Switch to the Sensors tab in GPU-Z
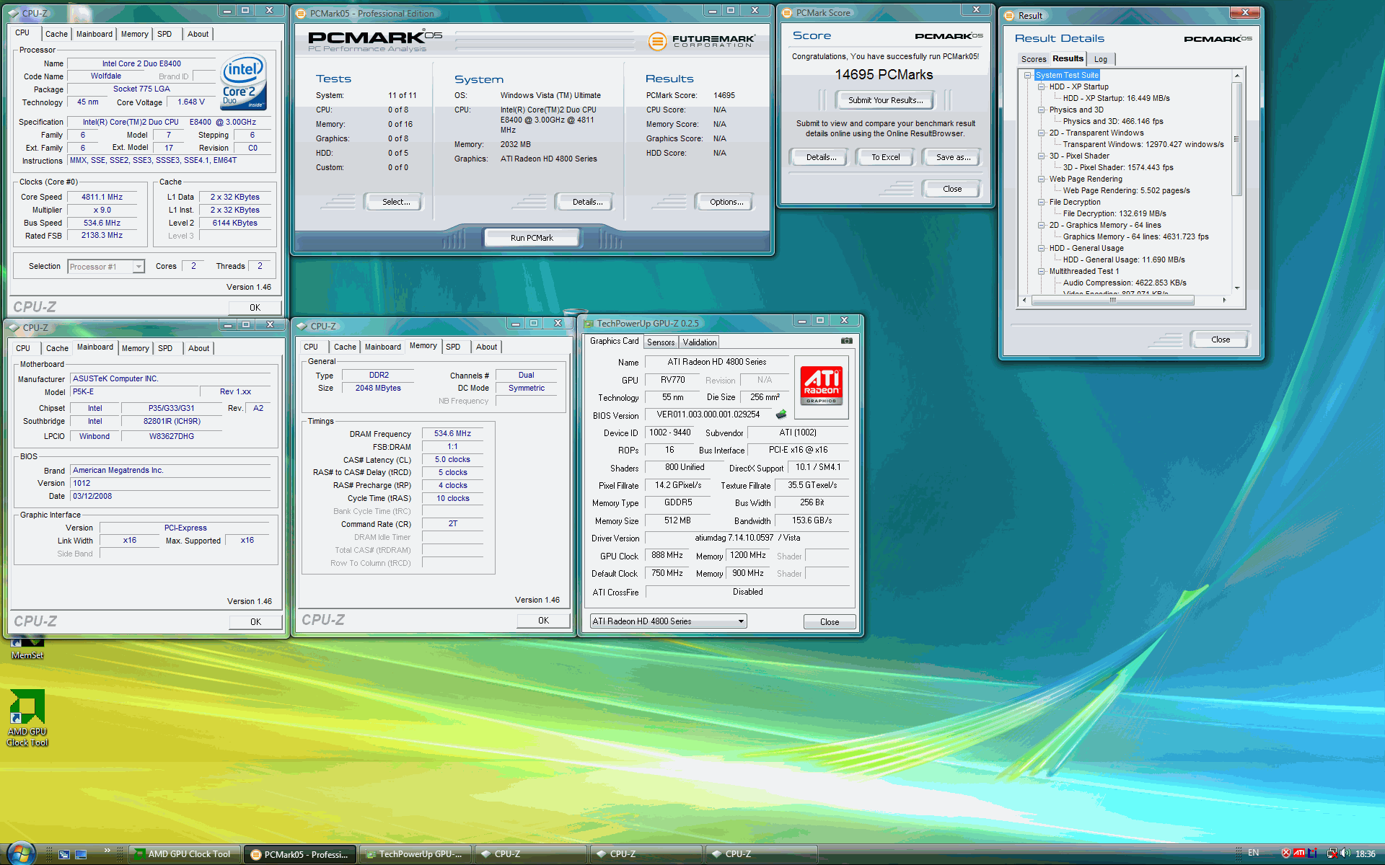 661,342
